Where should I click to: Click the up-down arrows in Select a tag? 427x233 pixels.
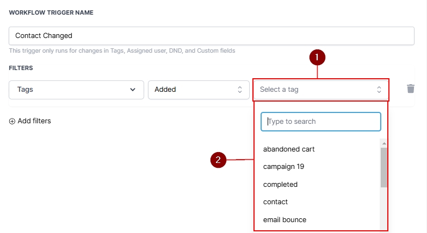(x=379, y=90)
